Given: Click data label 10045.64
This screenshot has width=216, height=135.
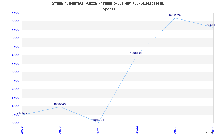Looking at the screenshot, I should coord(98,120).
